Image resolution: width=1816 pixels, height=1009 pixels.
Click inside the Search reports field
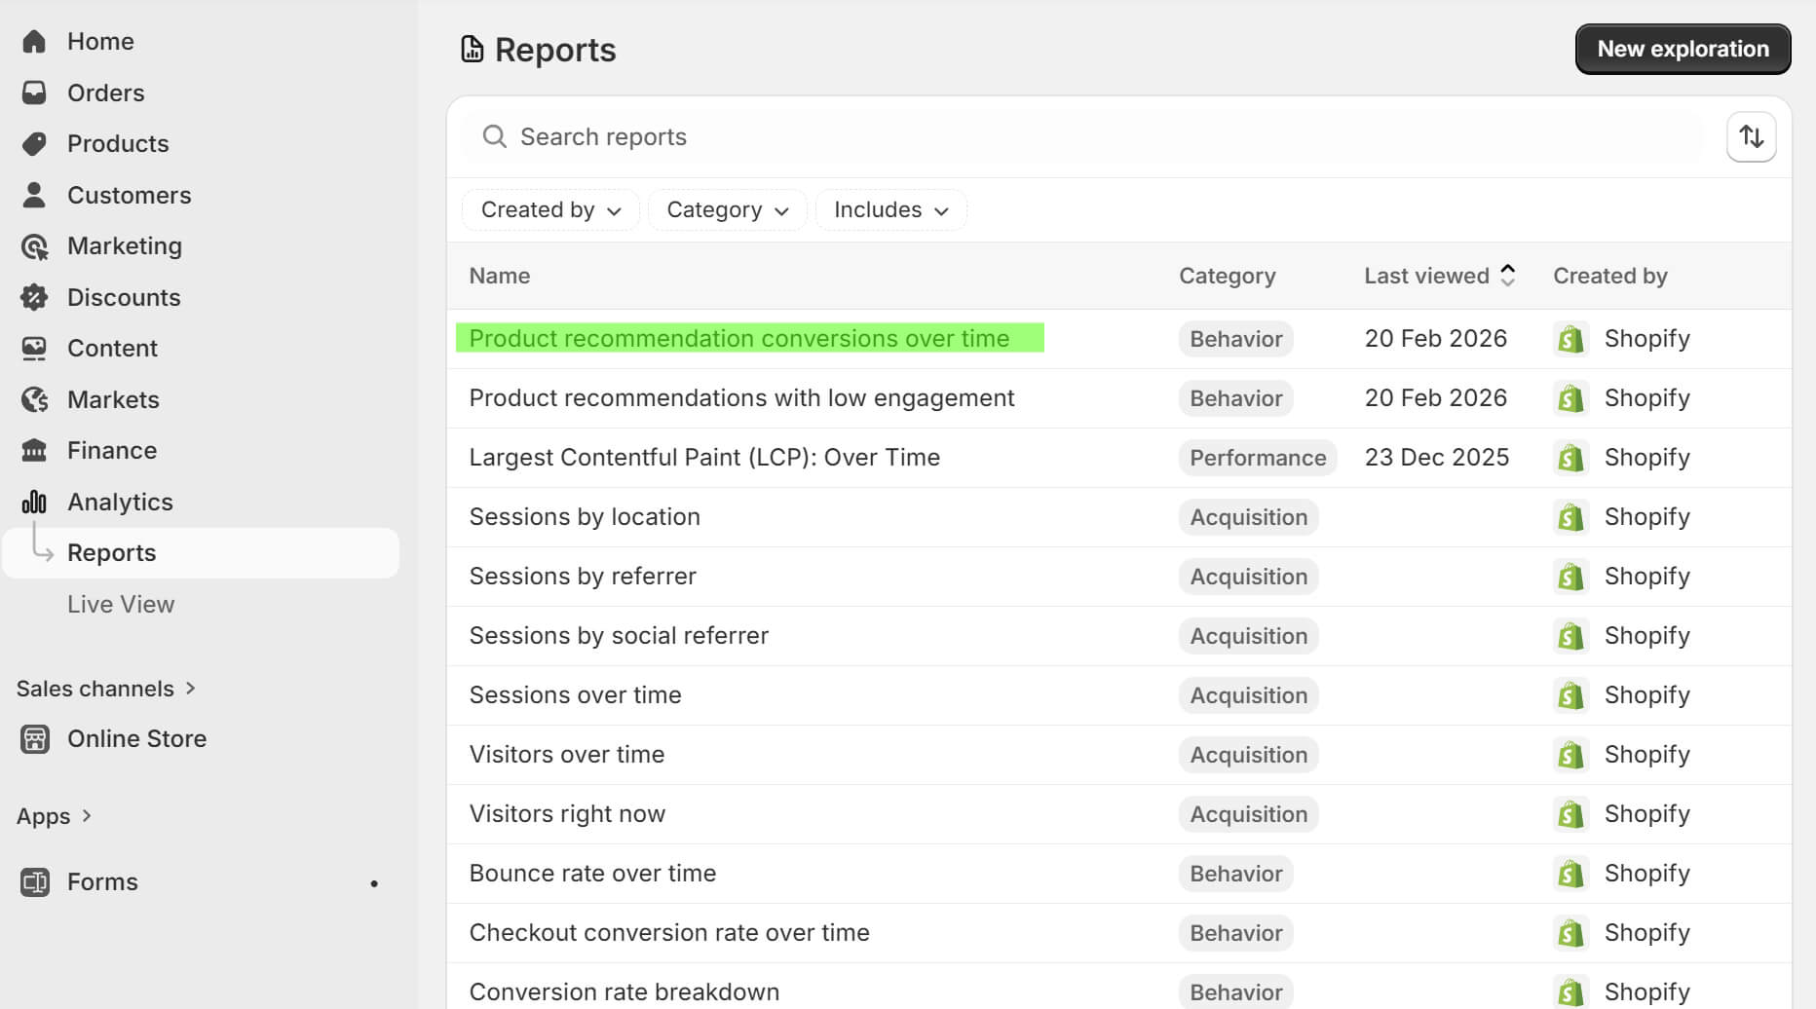877,136
